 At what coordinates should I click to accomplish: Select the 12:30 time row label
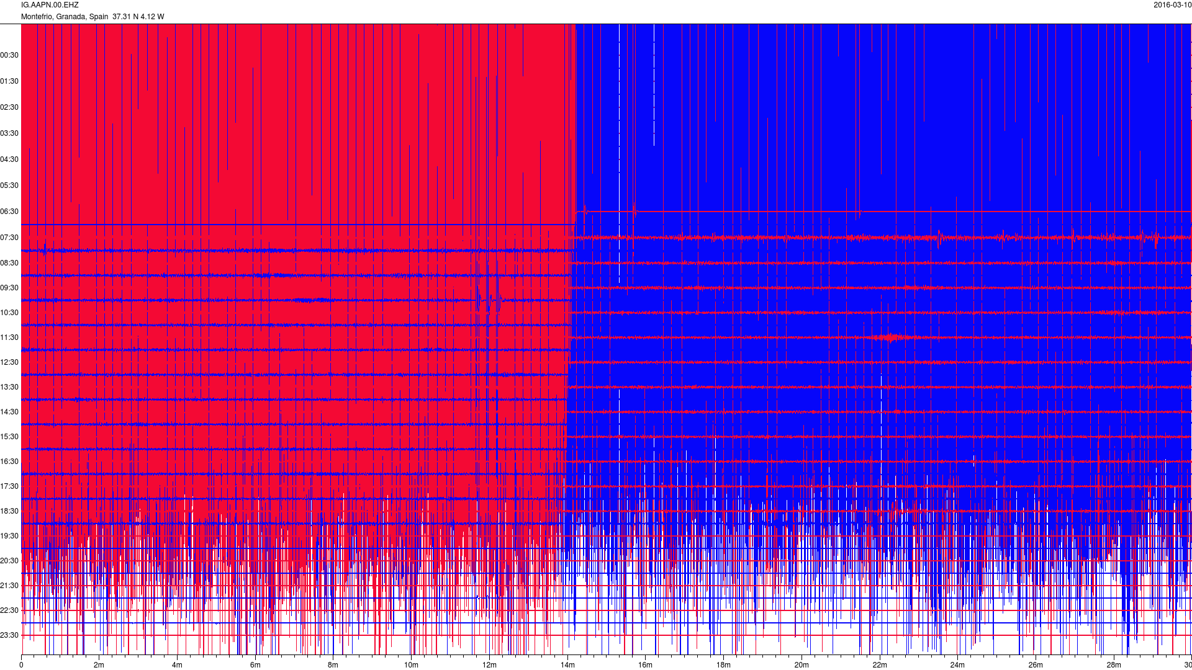click(9, 362)
